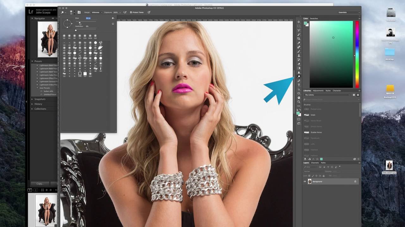The width and height of the screenshot is (405, 227).
Task: Select the Crop tool
Action: tap(299, 39)
